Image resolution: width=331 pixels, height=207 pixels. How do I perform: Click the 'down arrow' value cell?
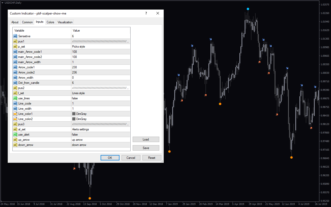101,145
